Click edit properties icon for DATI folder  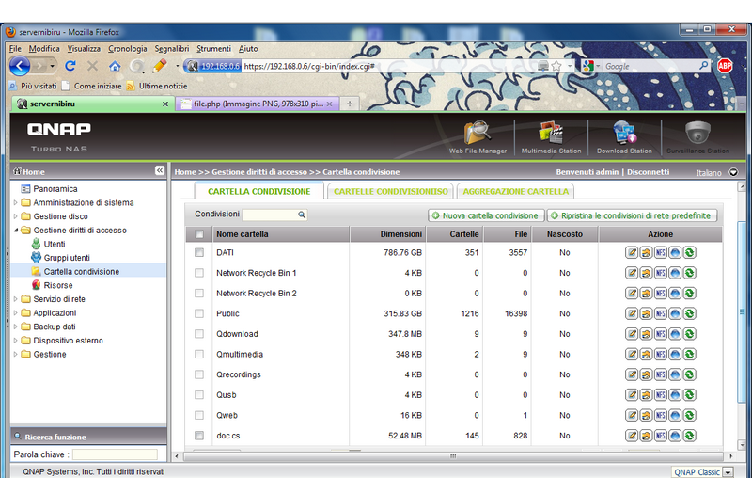632,252
